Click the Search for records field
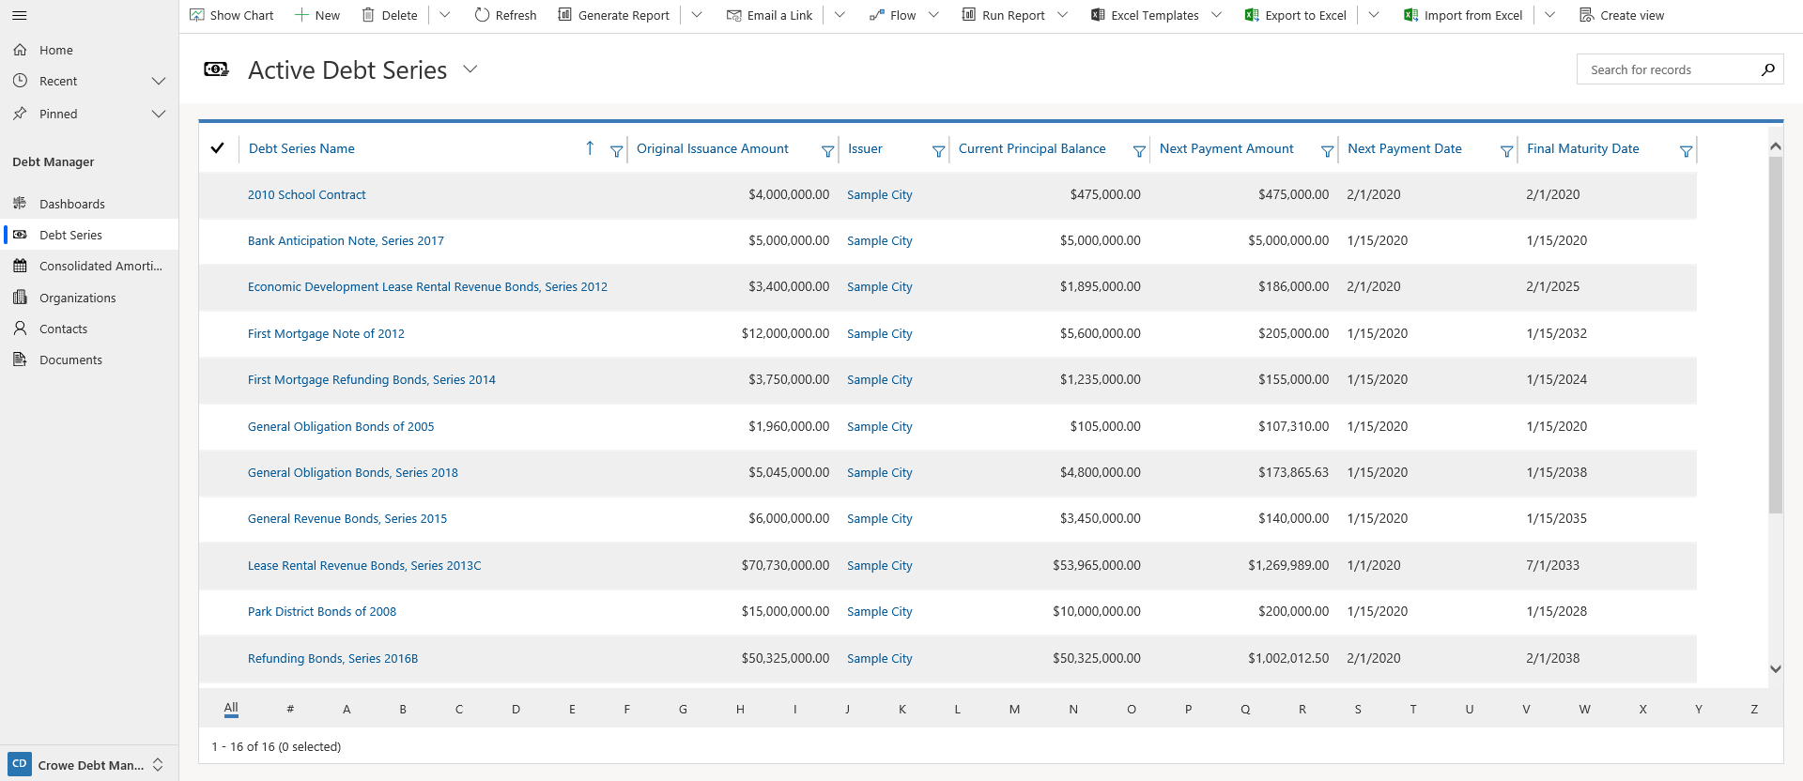 tap(1667, 69)
